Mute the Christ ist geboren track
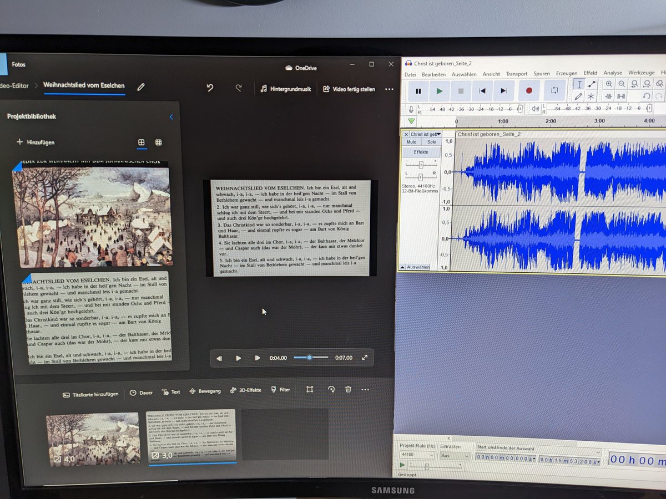Screen dimensions: 666x499 click(x=411, y=142)
